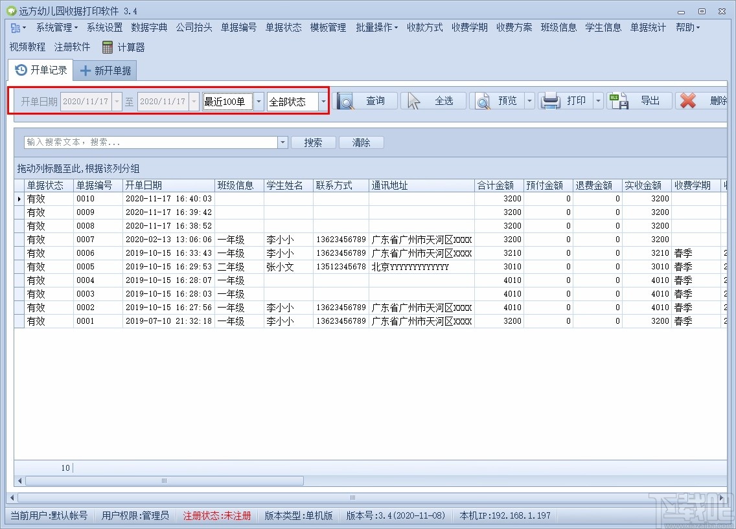The height and width of the screenshot is (529, 736).
Task: Expand the end date picker dropdown
Action: [194, 101]
